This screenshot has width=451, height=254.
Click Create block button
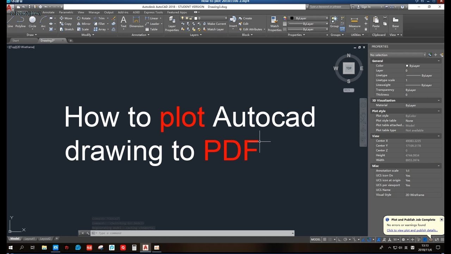245,18
